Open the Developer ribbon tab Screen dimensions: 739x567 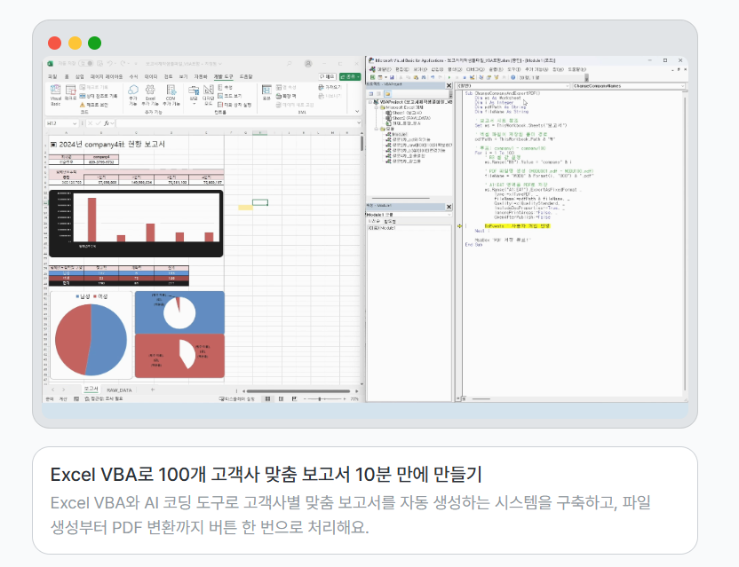(x=222, y=77)
